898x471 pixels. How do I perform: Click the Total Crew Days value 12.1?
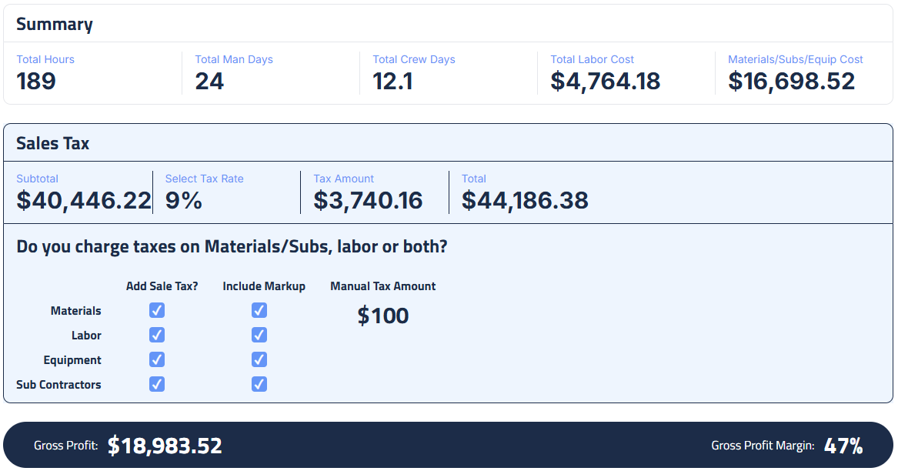(x=392, y=81)
